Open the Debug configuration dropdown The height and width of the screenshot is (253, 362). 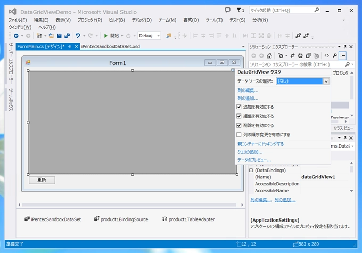[x=158, y=36]
